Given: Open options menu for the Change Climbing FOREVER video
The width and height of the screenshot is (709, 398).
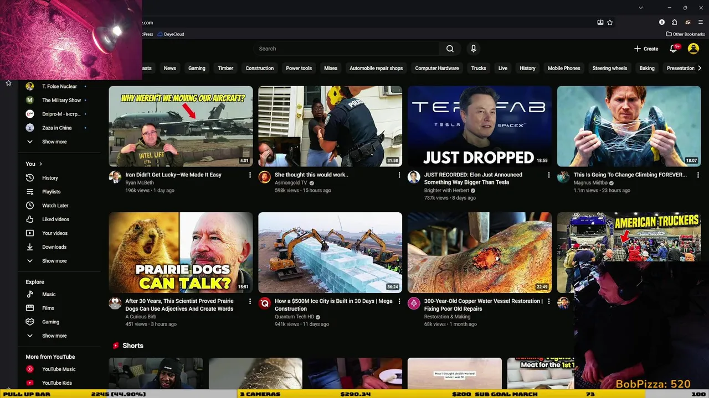Looking at the screenshot, I should pyautogui.click(x=698, y=175).
